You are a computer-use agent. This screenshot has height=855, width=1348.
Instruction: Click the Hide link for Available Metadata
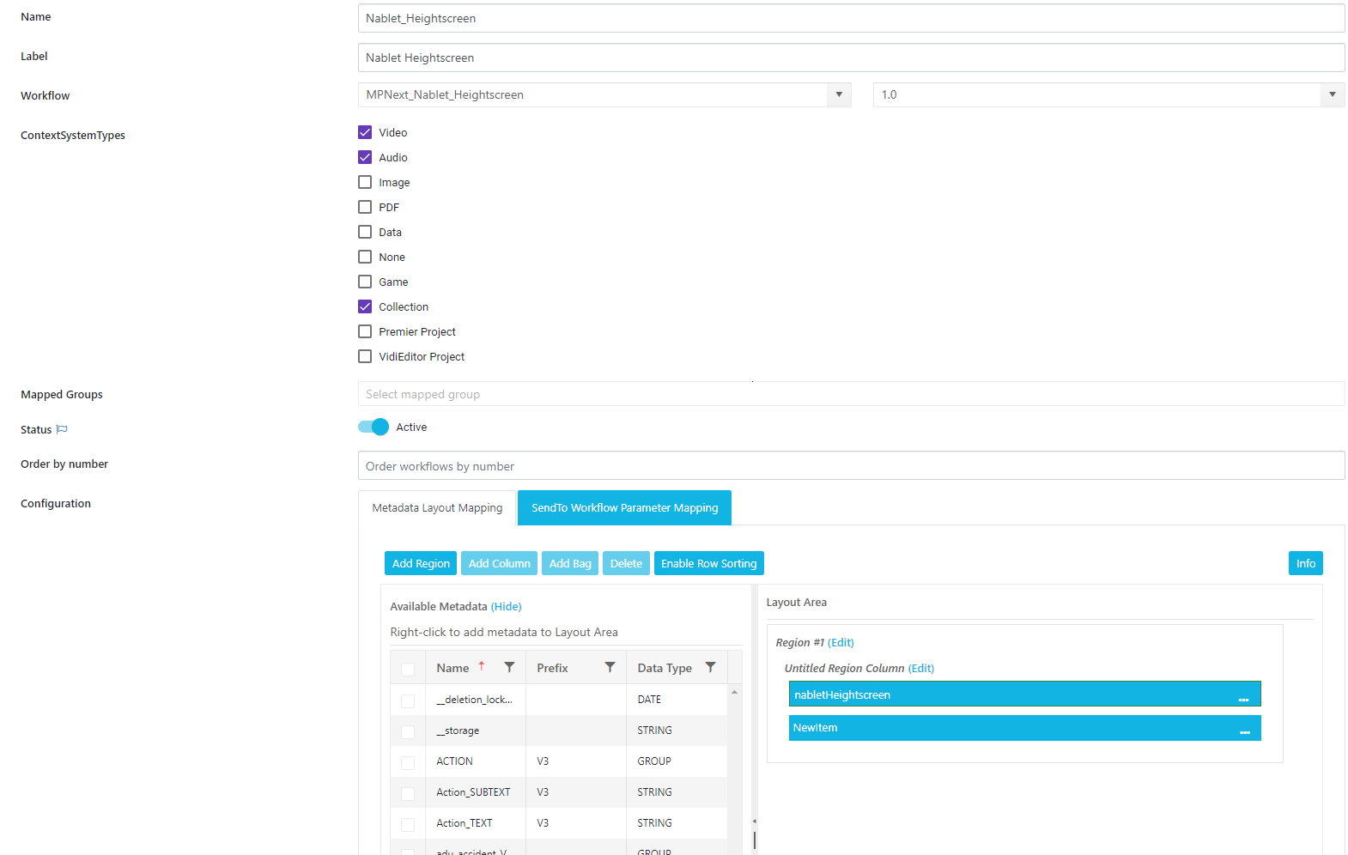(x=506, y=606)
